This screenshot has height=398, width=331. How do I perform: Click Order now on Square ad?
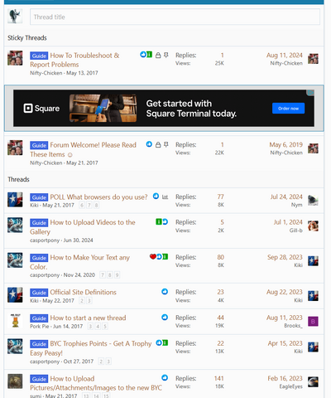click(288, 109)
